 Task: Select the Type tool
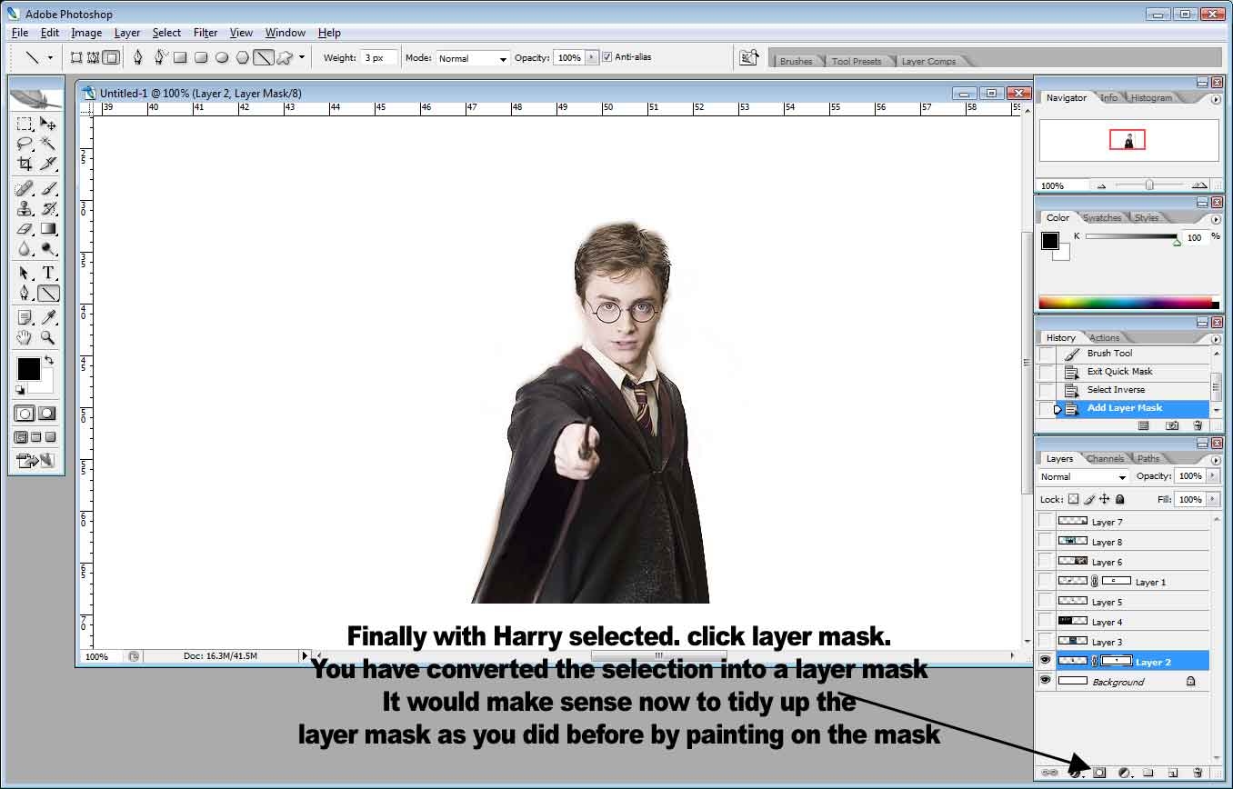(48, 273)
